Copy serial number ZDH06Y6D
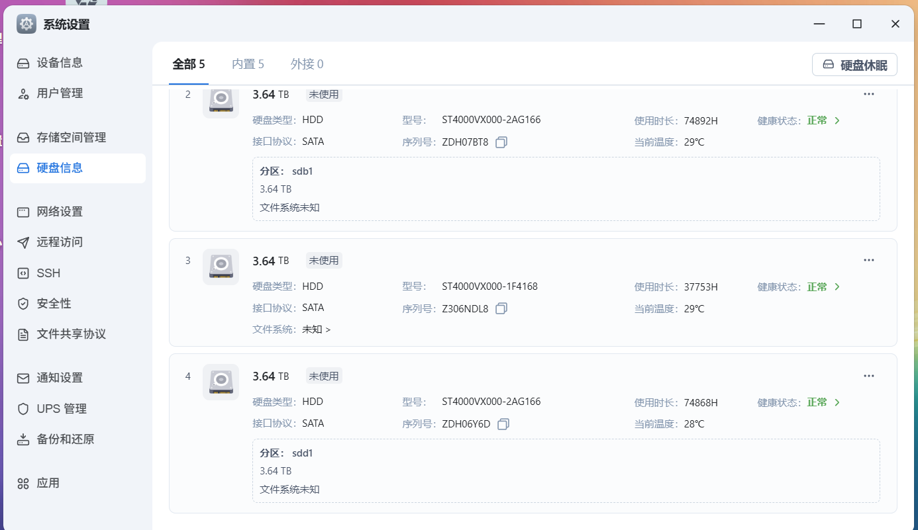 point(503,423)
